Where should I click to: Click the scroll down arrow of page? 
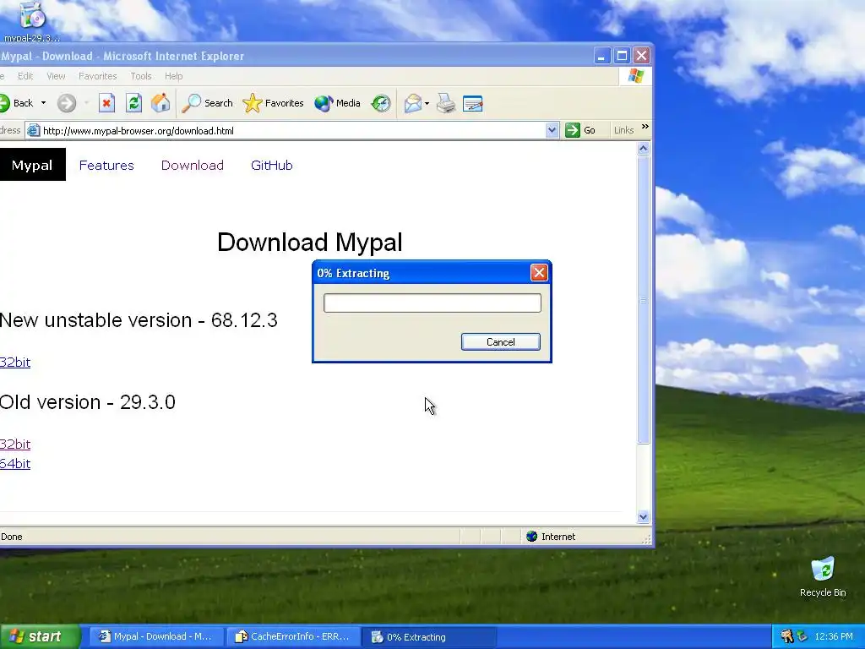(x=643, y=517)
